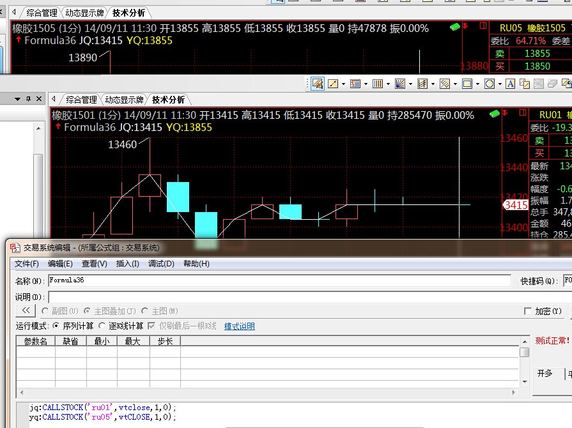
Task: Select 序列计算 run mode
Action: pyautogui.click(x=56, y=326)
